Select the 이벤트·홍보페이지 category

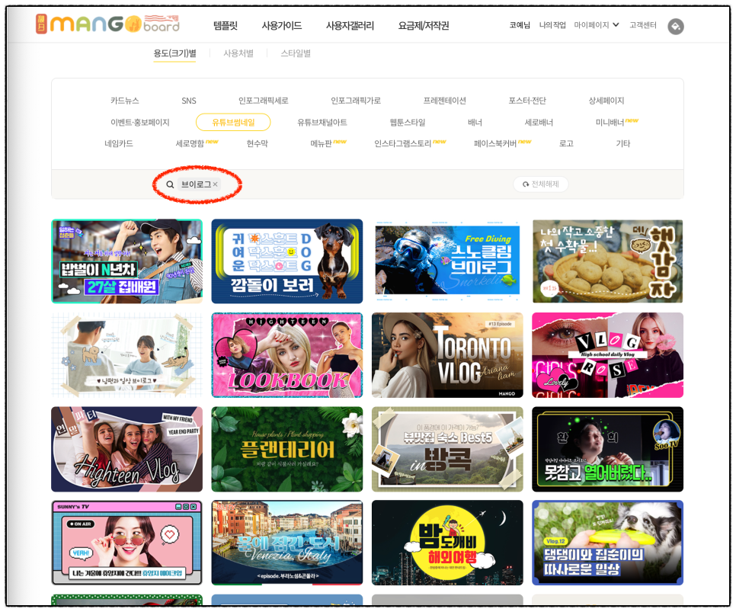[140, 123]
